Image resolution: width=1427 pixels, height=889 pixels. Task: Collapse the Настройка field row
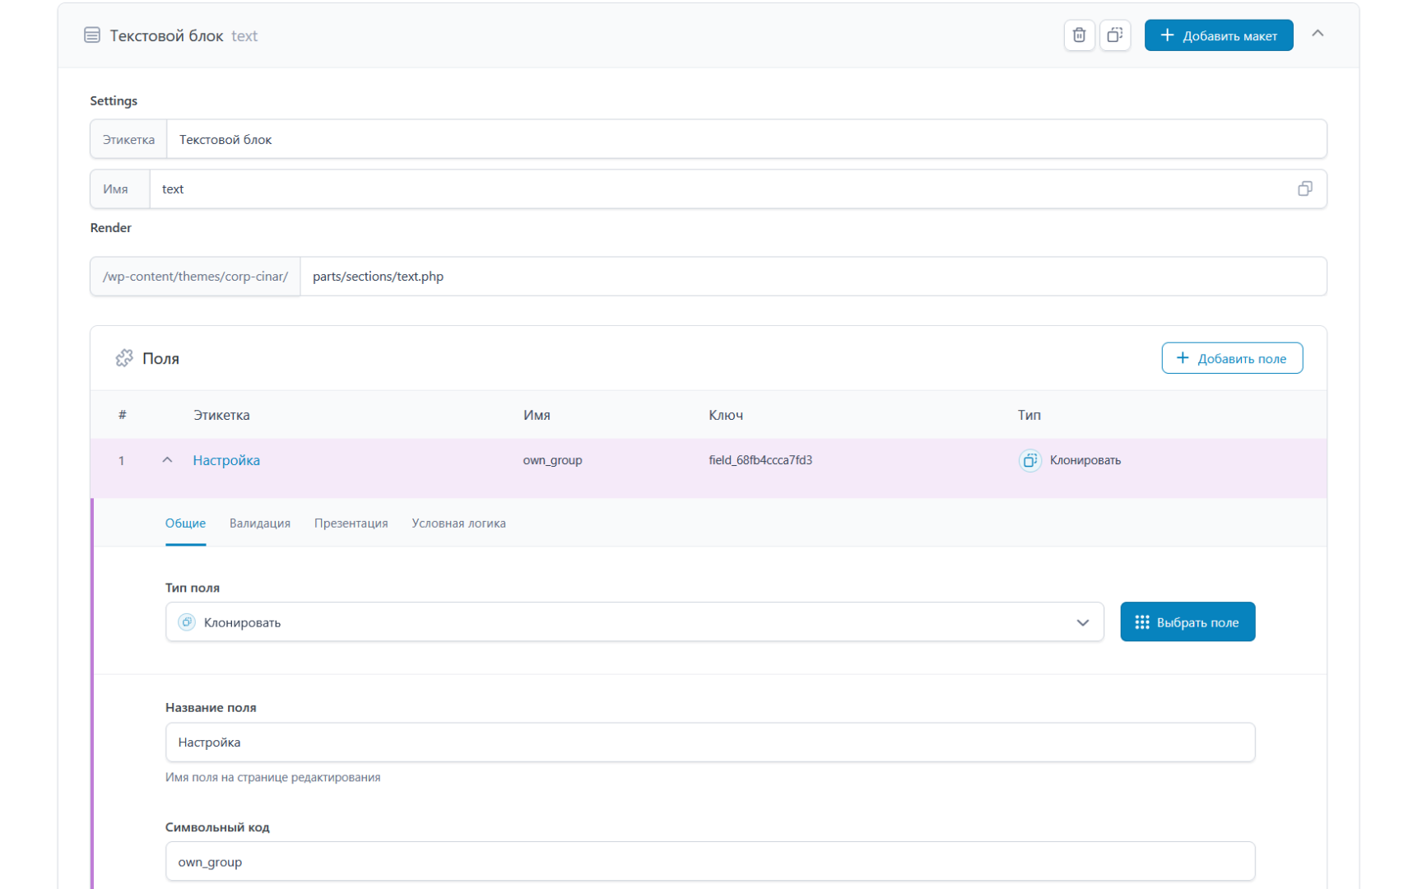(167, 460)
